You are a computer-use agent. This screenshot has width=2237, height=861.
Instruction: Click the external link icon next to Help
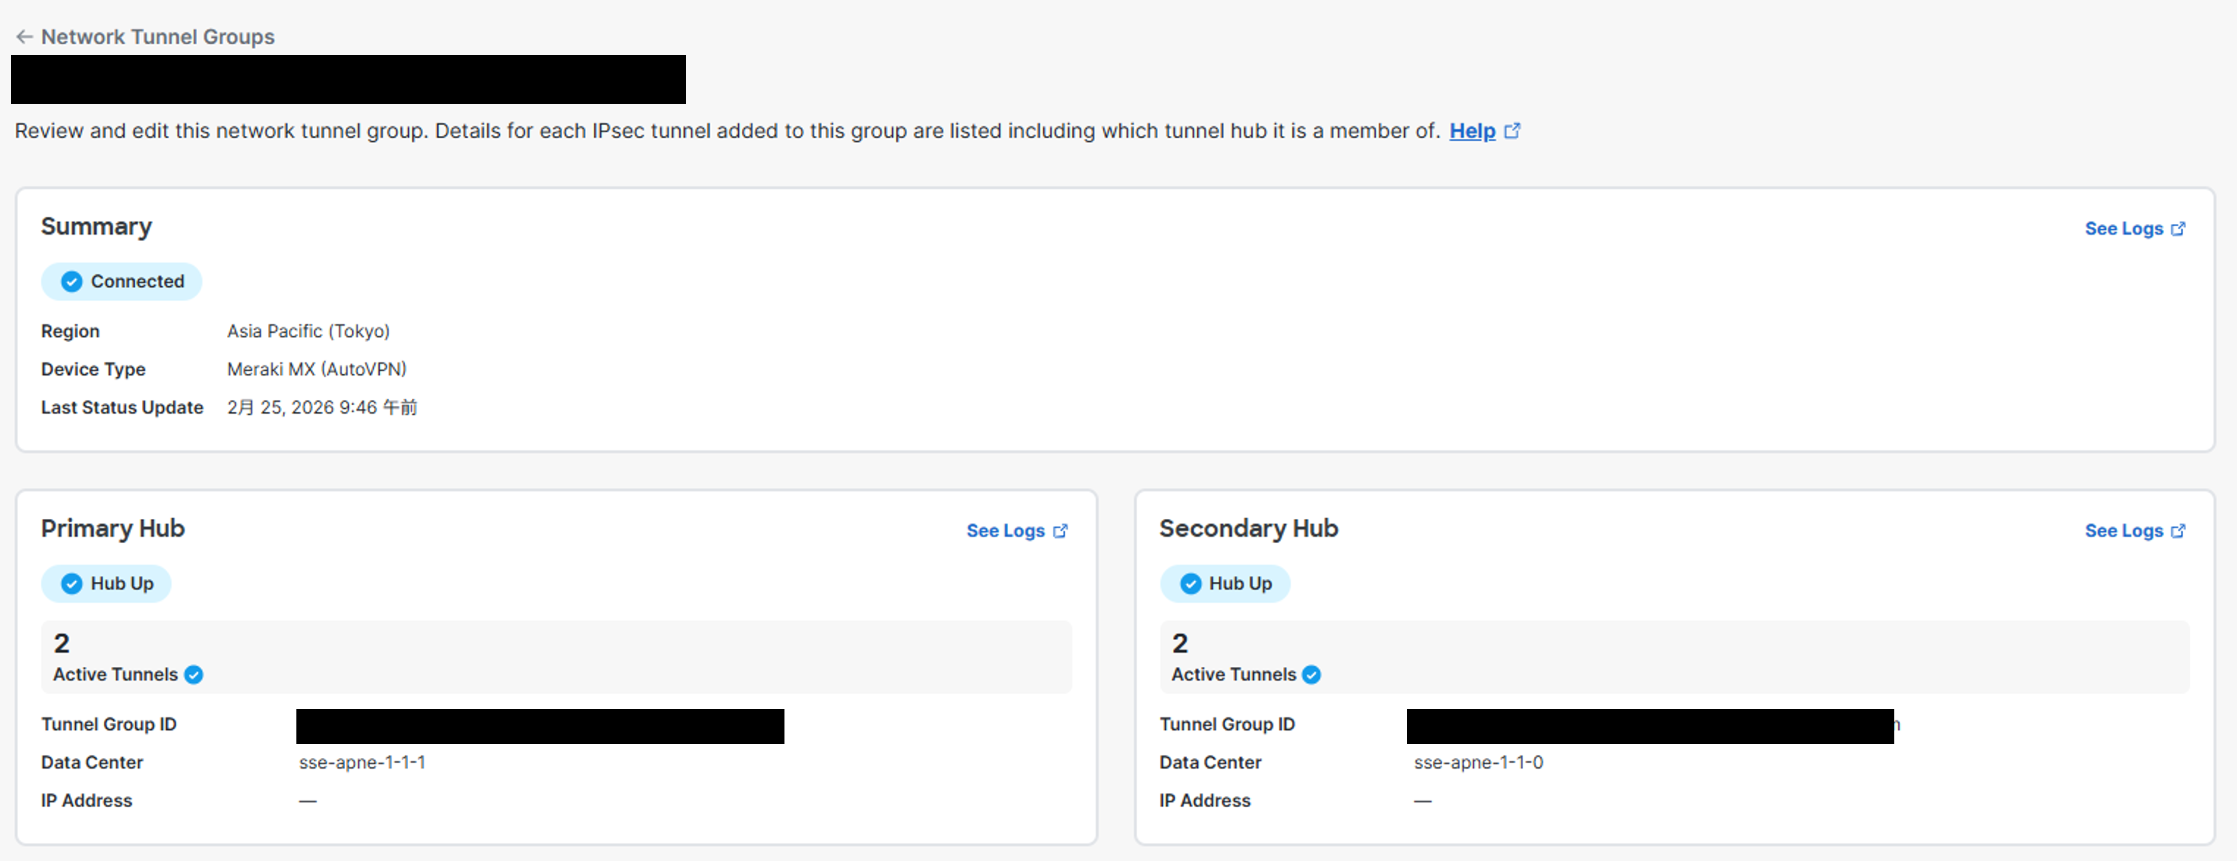tap(1512, 131)
